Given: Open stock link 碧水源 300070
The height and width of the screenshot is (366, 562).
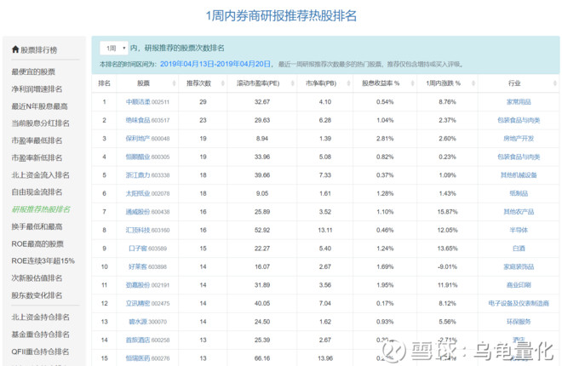Looking at the screenshot, I should point(147,322).
